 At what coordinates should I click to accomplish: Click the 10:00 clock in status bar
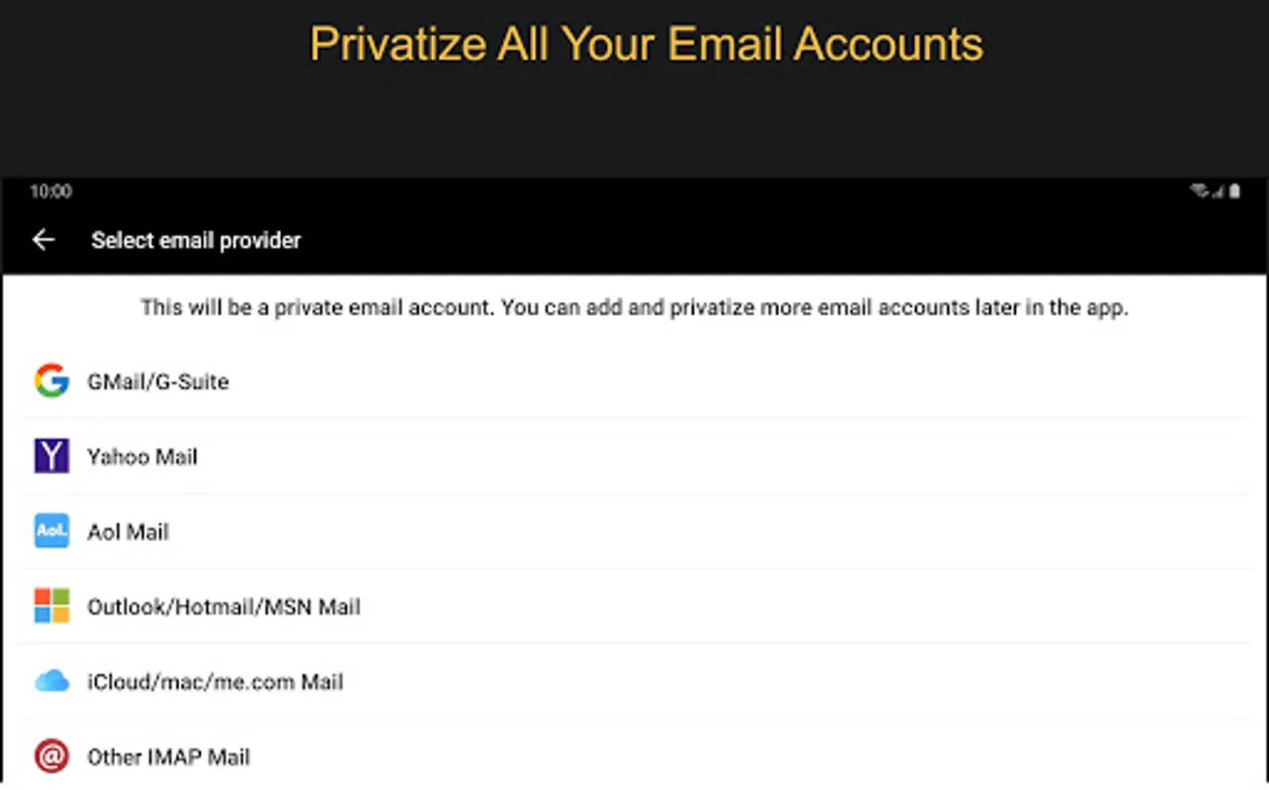(x=51, y=191)
